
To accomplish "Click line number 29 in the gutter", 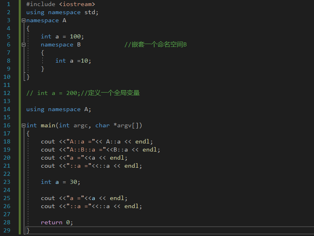I will [x=7, y=230].
